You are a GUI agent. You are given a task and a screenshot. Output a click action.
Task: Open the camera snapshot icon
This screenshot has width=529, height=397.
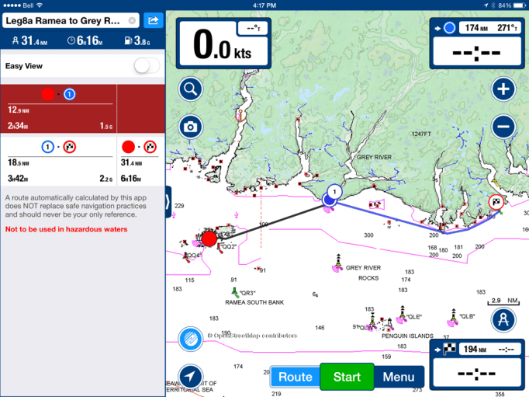tap(190, 126)
